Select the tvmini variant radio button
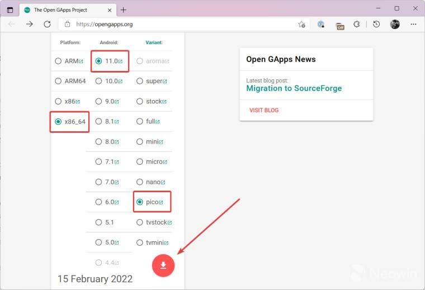 [x=140, y=243]
